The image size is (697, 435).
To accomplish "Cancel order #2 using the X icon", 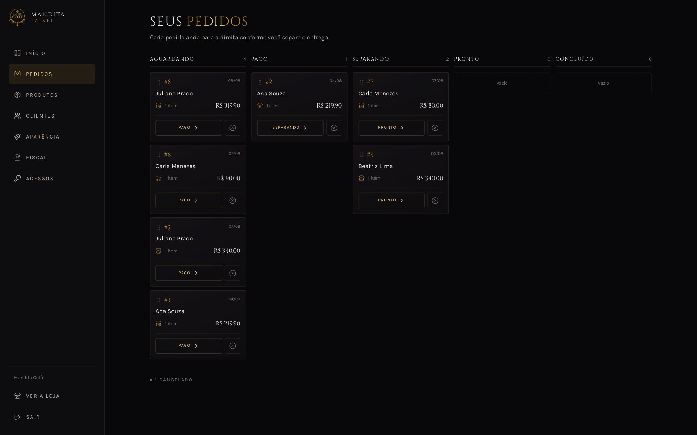I will pos(334,128).
